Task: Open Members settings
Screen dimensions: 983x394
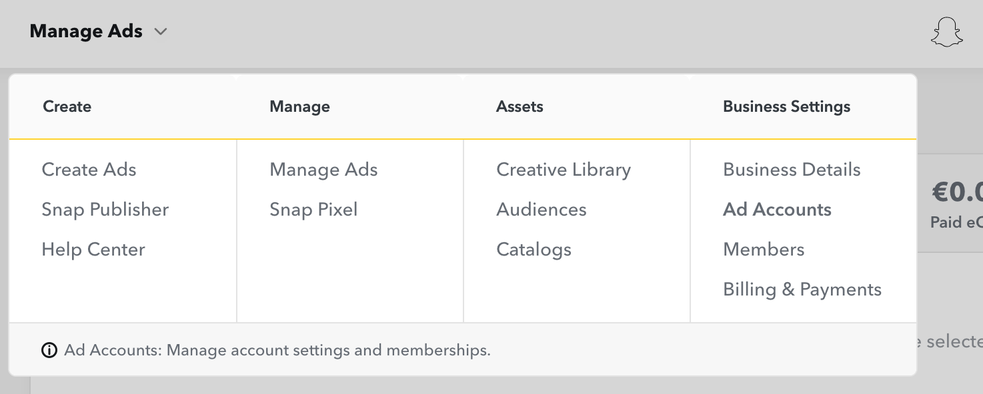Action: pyautogui.click(x=764, y=250)
